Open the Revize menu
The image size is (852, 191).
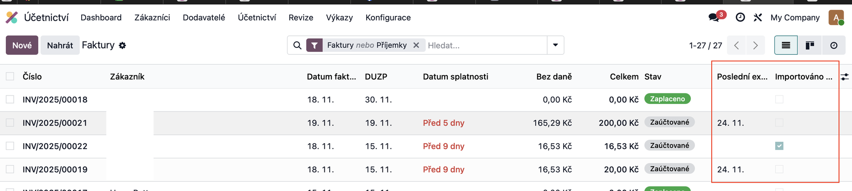[x=301, y=18]
